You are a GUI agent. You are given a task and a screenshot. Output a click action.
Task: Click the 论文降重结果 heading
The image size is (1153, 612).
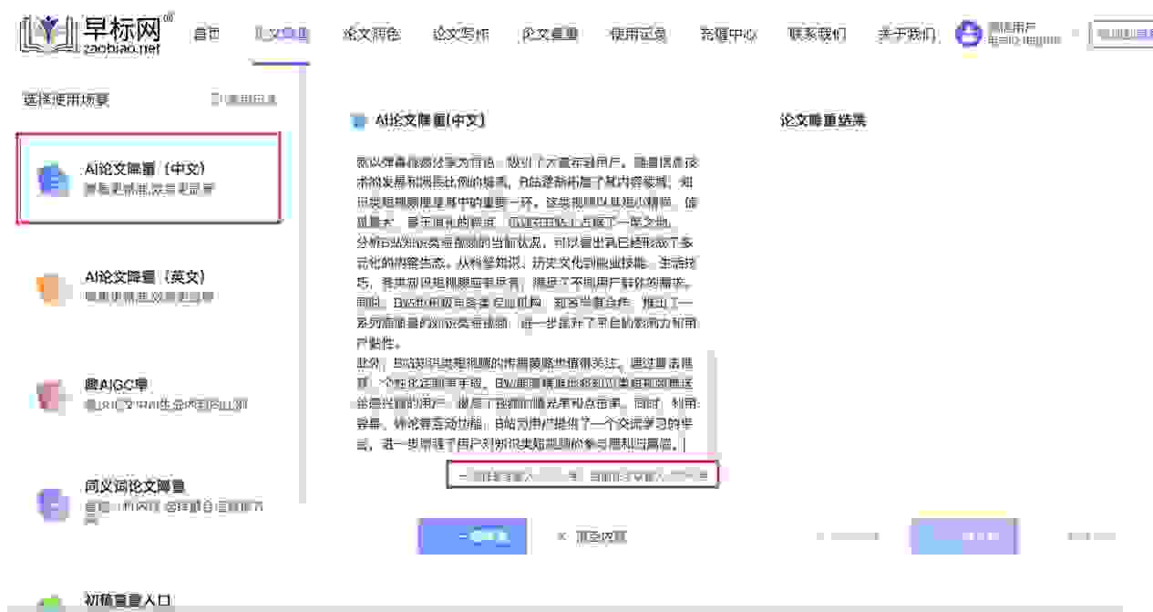pos(823,119)
